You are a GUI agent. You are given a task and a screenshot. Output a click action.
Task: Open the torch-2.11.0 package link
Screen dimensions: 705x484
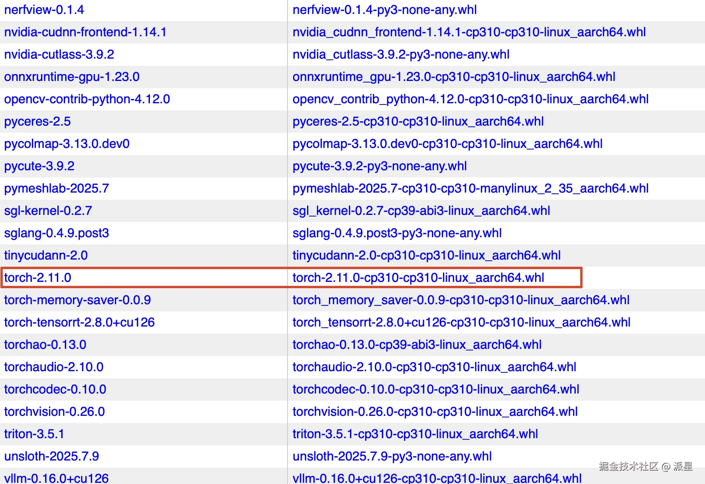[x=37, y=277]
